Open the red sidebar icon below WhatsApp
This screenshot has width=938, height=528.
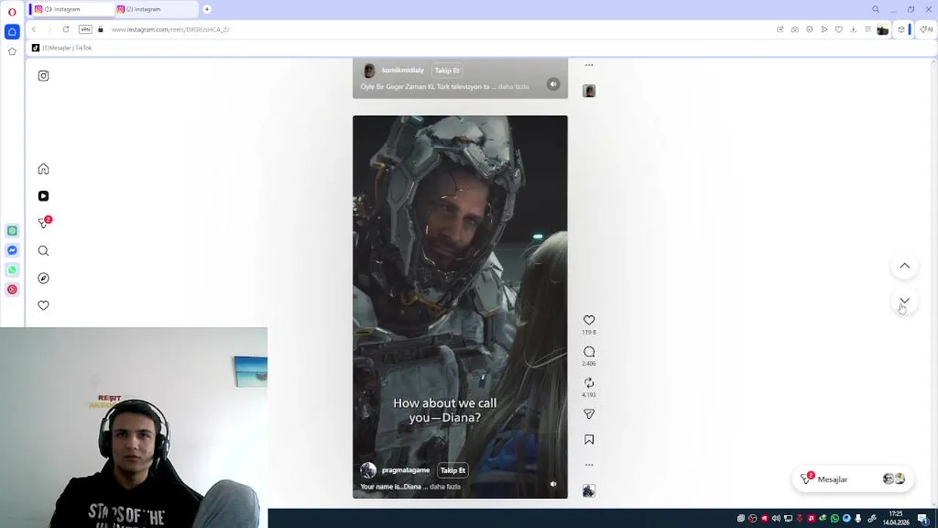(x=12, y=290)
